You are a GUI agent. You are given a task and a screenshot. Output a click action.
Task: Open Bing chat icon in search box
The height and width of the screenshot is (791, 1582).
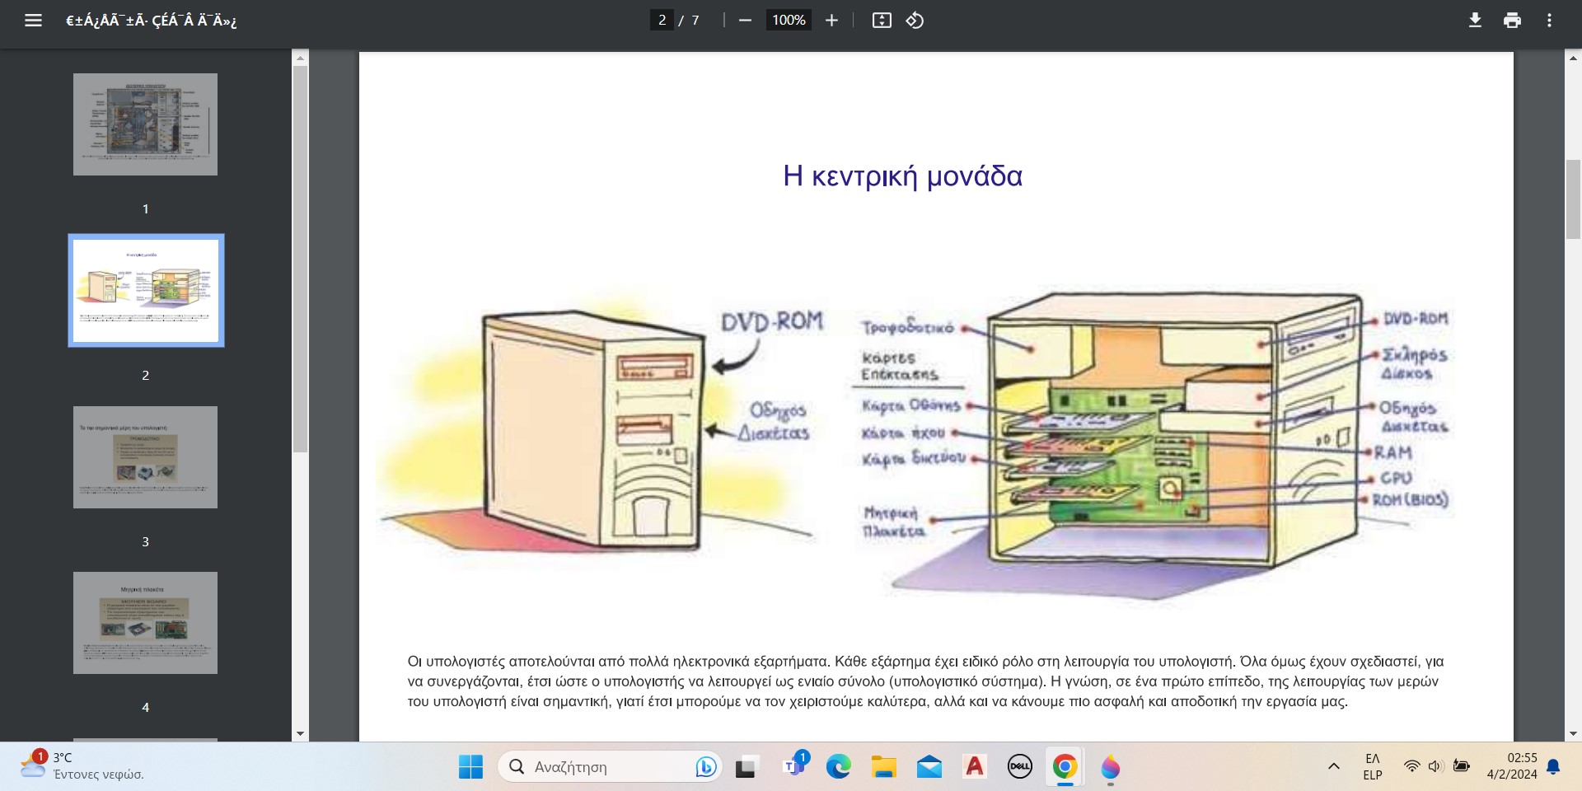tap(705, 767)
